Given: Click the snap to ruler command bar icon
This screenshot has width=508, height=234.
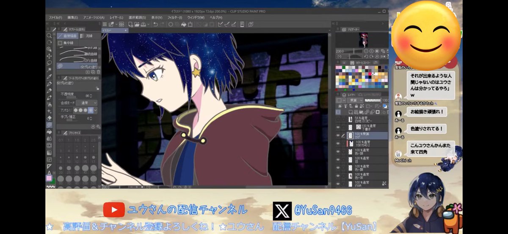Looking at the screenshot, I should coord(220,24).
